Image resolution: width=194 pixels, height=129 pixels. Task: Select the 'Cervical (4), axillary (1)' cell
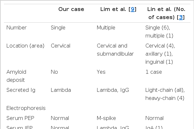click(160, 54)
